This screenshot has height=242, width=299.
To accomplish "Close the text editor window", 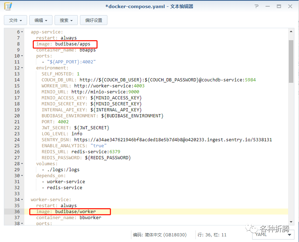I will pyautogui.click(x=290, y=6).
